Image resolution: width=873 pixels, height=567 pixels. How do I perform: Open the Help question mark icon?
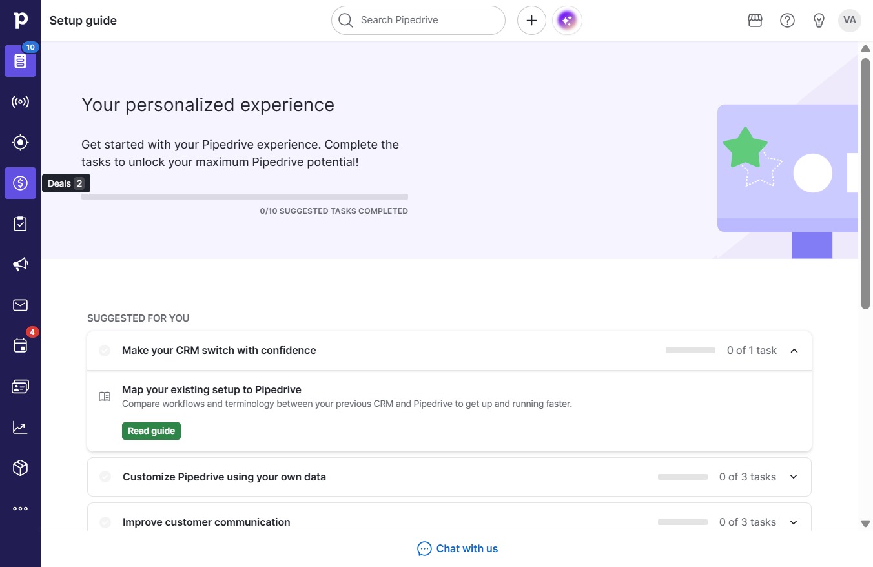pos(787,21)
